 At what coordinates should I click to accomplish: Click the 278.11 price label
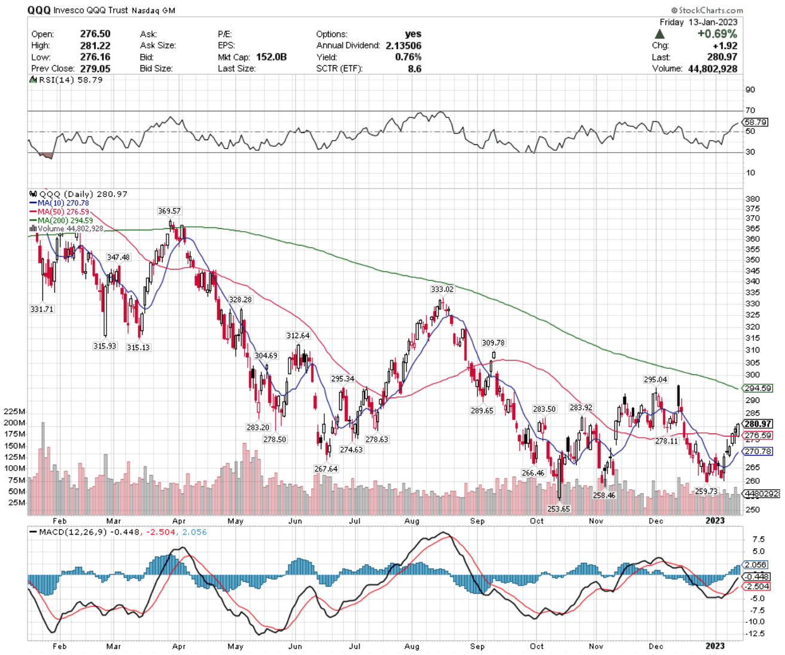[x=667, y=441]
